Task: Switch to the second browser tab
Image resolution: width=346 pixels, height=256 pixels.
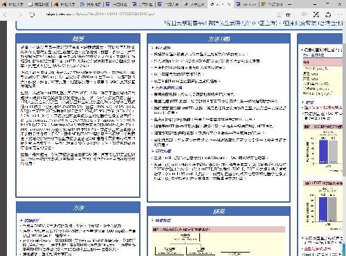Action: click(39, 4)
